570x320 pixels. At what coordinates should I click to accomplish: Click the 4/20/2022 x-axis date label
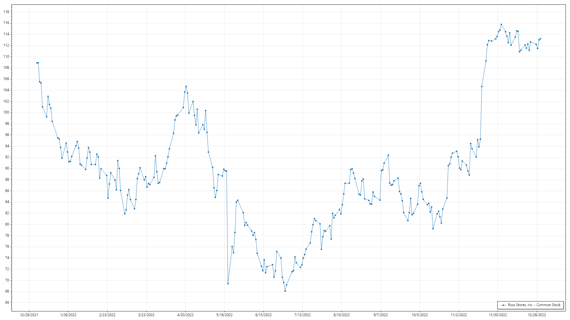point(185,315)
